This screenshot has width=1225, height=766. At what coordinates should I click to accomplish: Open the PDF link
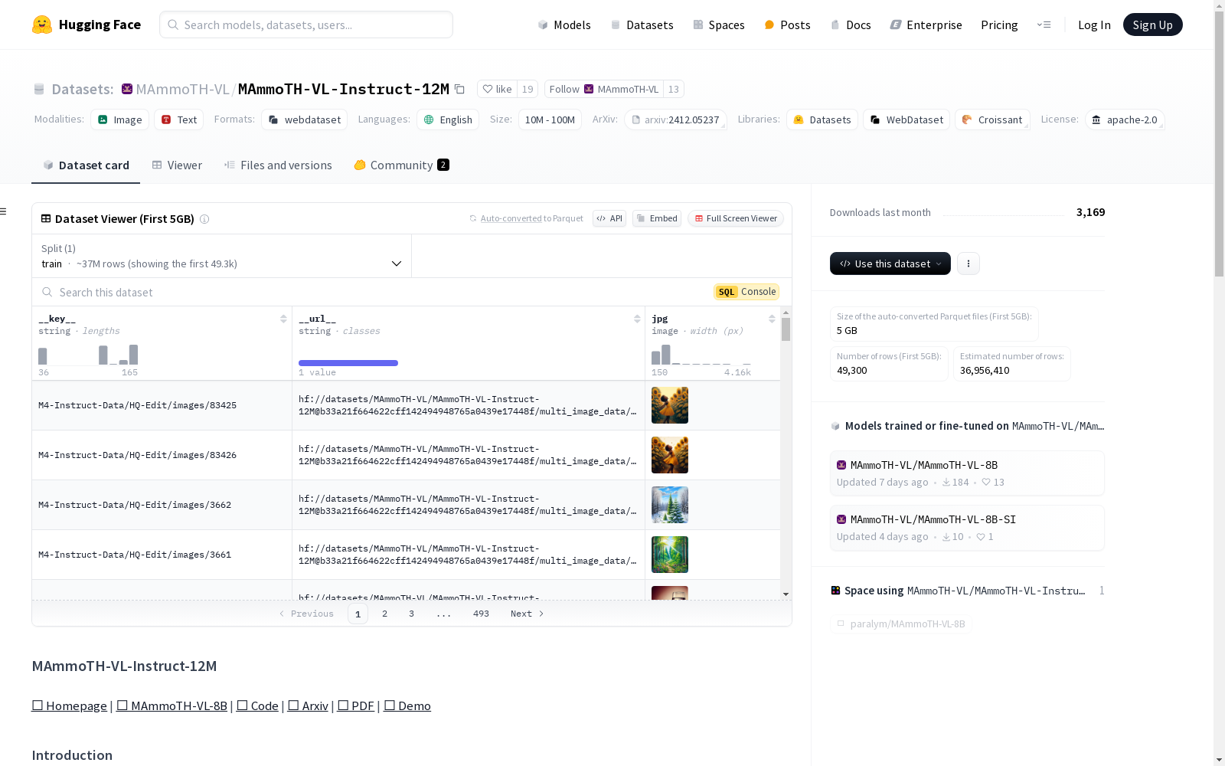coord(356,706)
